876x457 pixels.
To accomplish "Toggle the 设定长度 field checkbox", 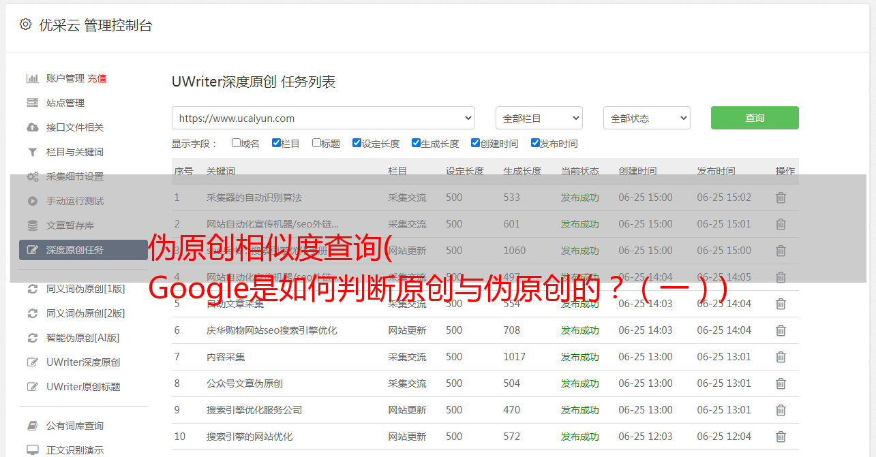I will (x=357, y=143).
